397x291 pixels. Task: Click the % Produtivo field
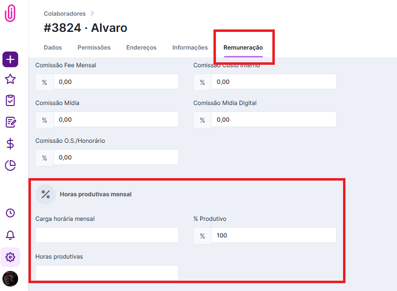273,235
